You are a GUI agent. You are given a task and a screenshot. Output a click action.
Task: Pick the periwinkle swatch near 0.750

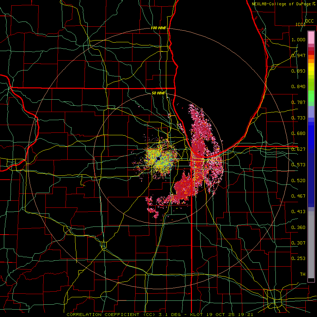[311, 112]
